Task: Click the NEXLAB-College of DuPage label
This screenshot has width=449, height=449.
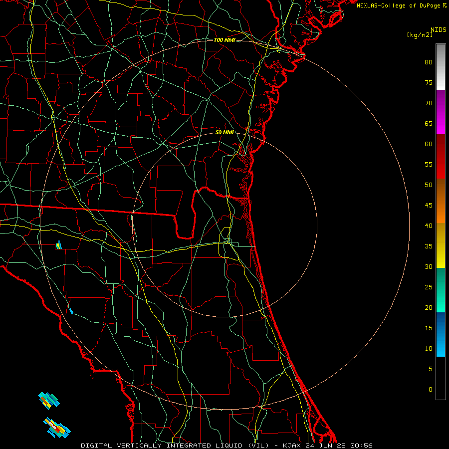Action: coord(398,5)
